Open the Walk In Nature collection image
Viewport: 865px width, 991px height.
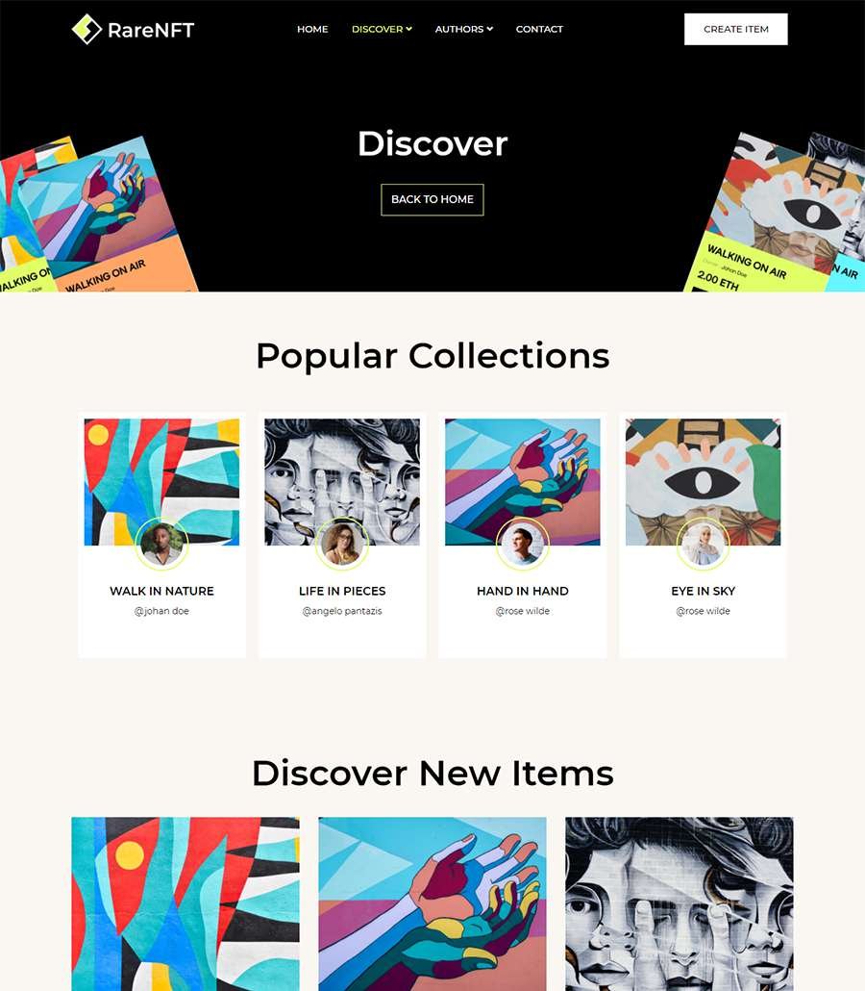pos(161,482)
